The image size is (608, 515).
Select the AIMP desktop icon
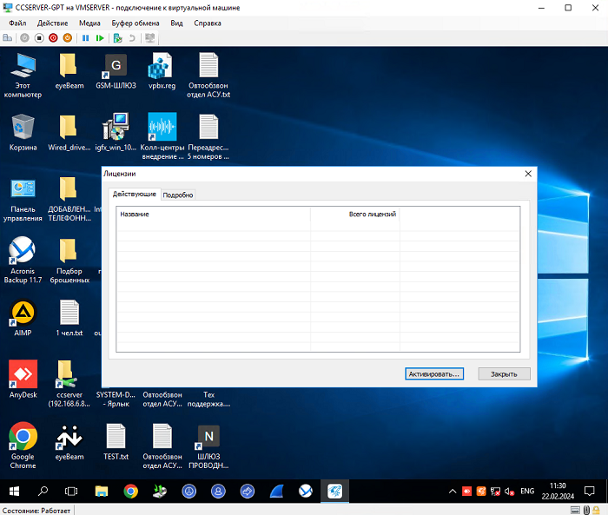(23, 313)
